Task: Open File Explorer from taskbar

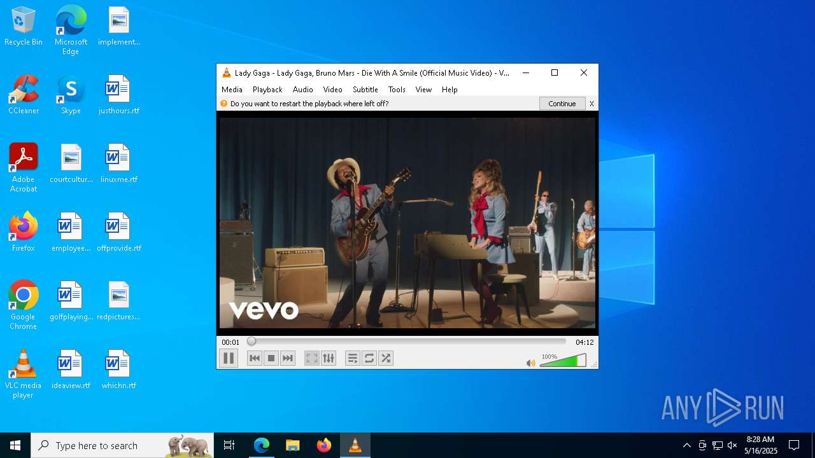Action: (292, 445)
